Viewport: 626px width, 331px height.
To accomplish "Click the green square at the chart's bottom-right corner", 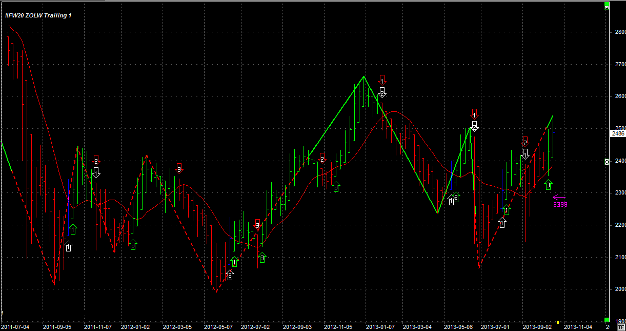I will (607, 320).
